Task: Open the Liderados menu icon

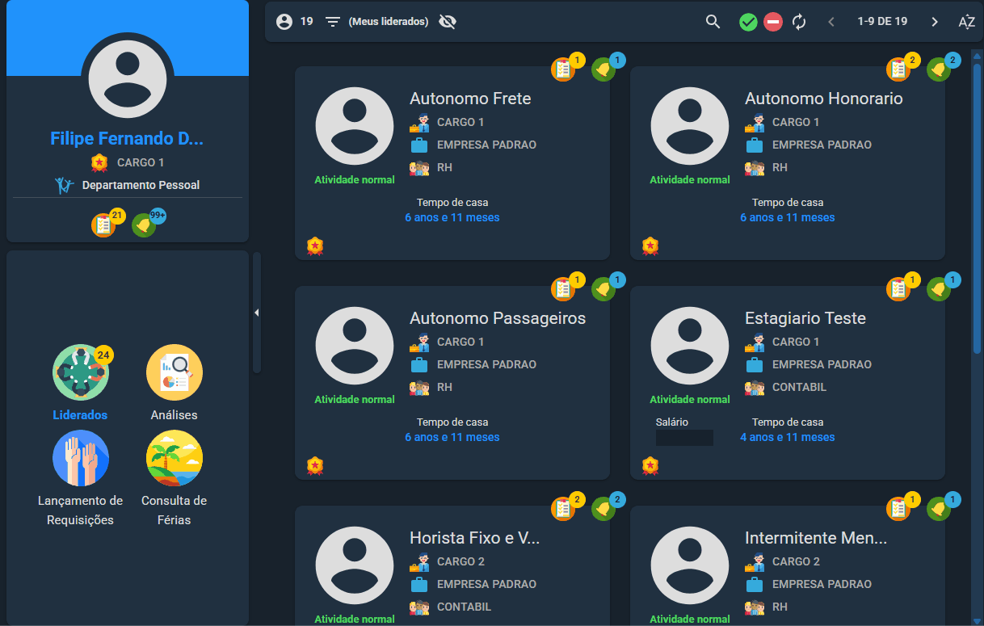Action: coord(81,372)
